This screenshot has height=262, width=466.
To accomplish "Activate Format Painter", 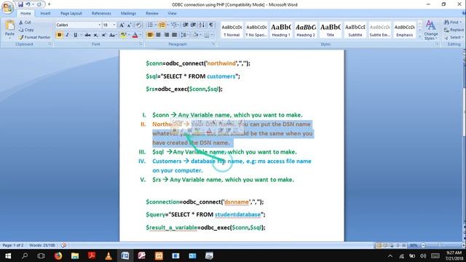I will click(34, 37).
